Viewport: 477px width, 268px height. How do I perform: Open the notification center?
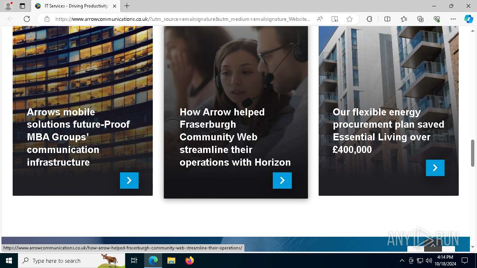coord(465,261)
